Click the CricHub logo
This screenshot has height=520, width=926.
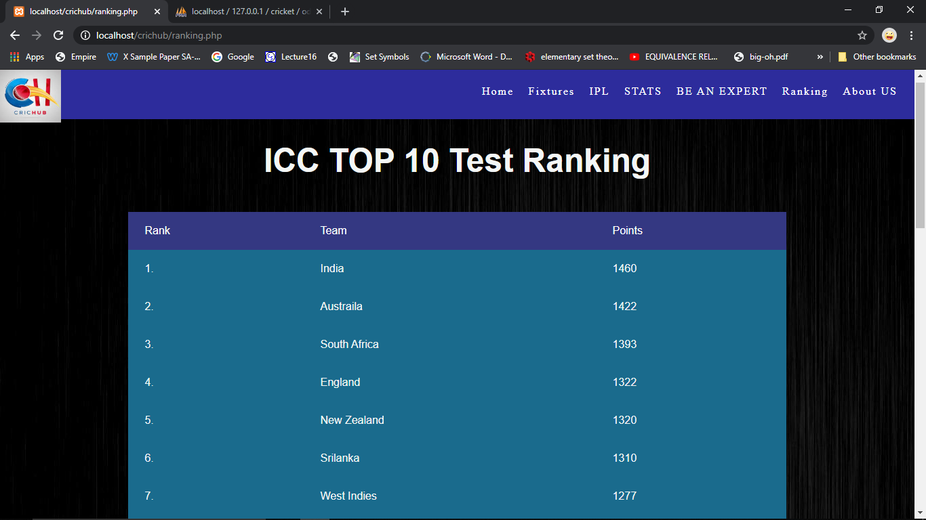point(31,96)
